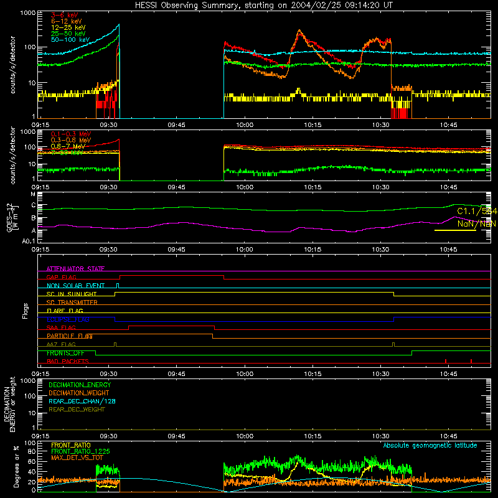Click the 7-20 MeV legend label
This screenshot has height=498, width=498.
(x=67, y=153)
